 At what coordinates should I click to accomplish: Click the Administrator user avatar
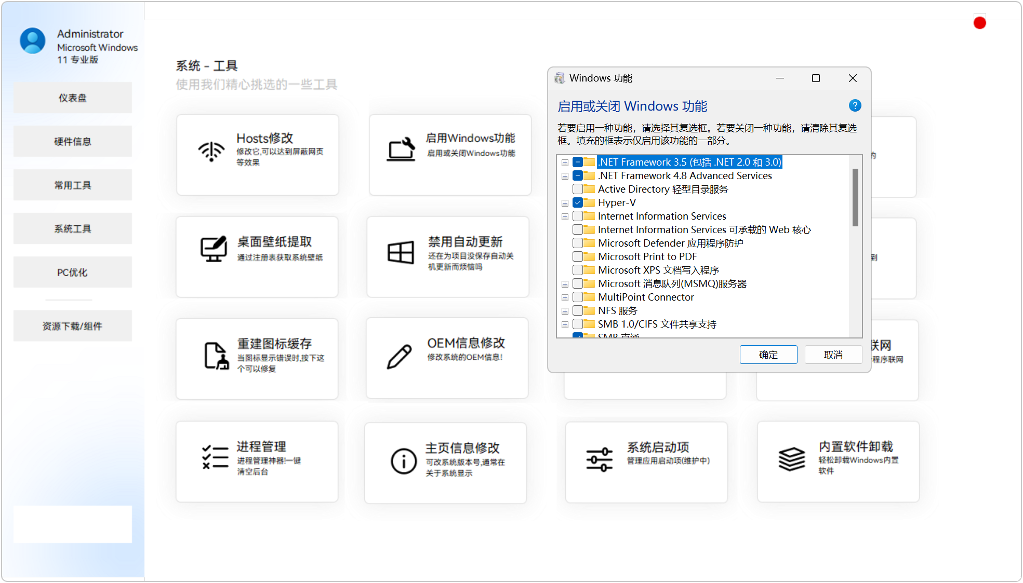33,41
